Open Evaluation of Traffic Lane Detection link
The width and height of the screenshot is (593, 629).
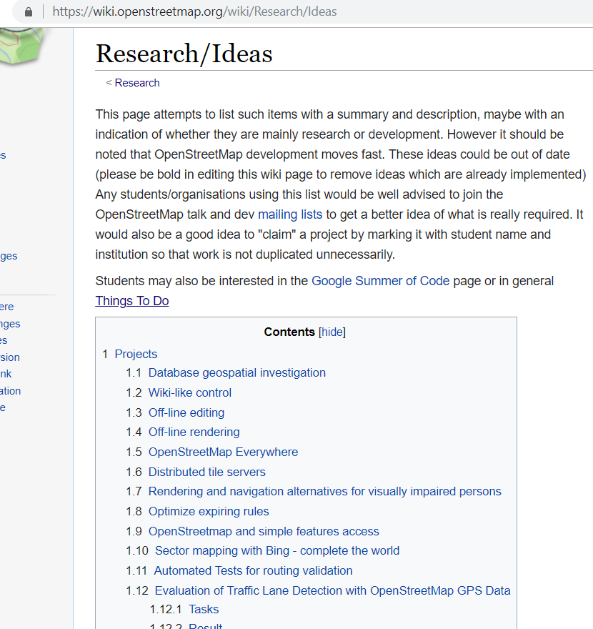point(333,591)
